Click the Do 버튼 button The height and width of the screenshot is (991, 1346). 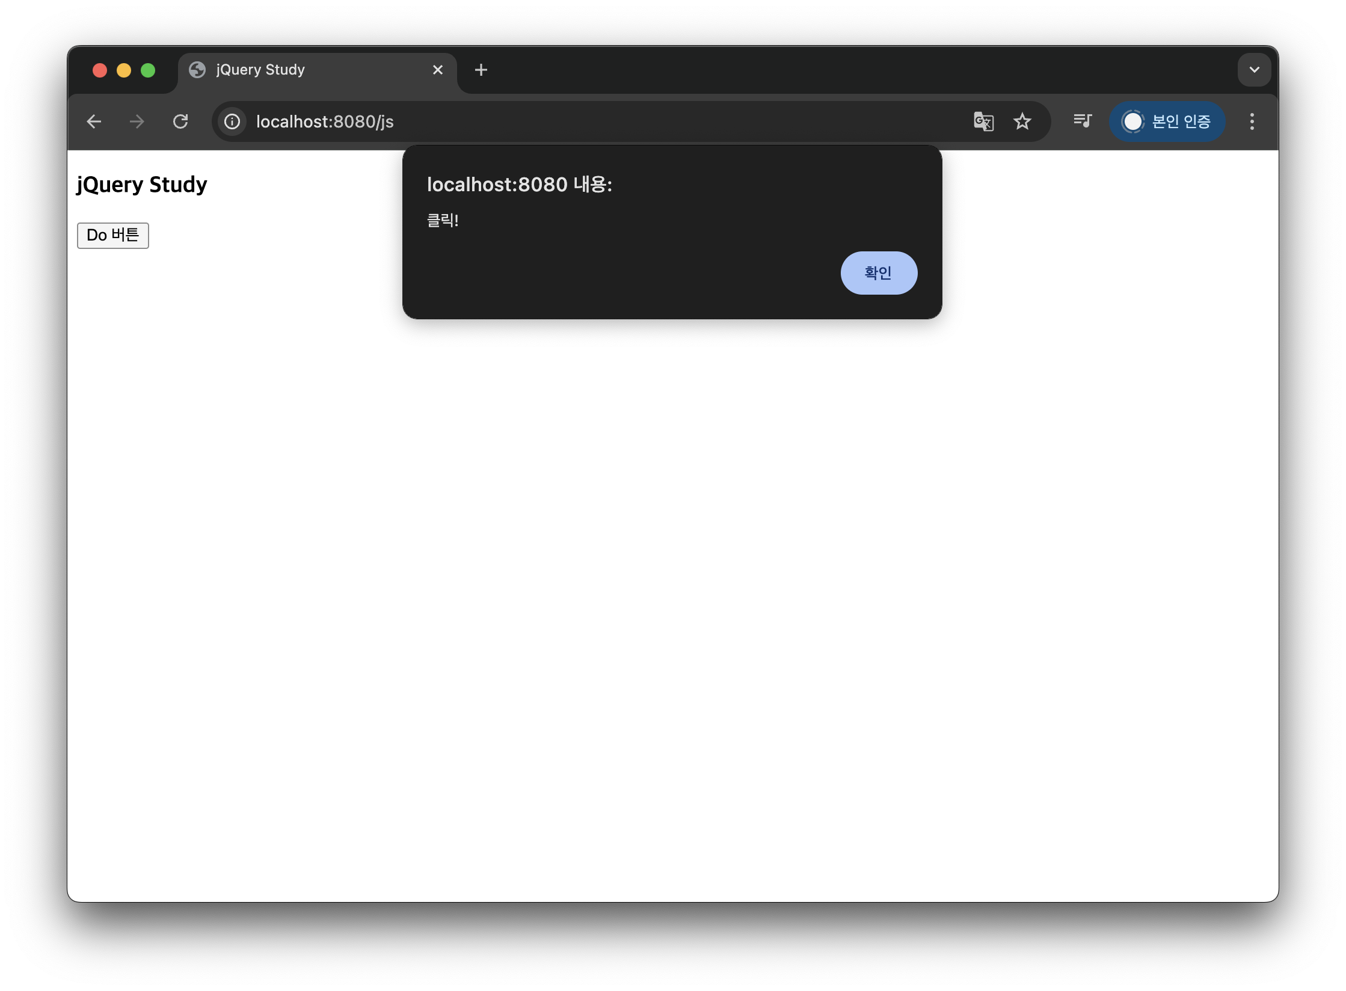(x=113, y=235)
